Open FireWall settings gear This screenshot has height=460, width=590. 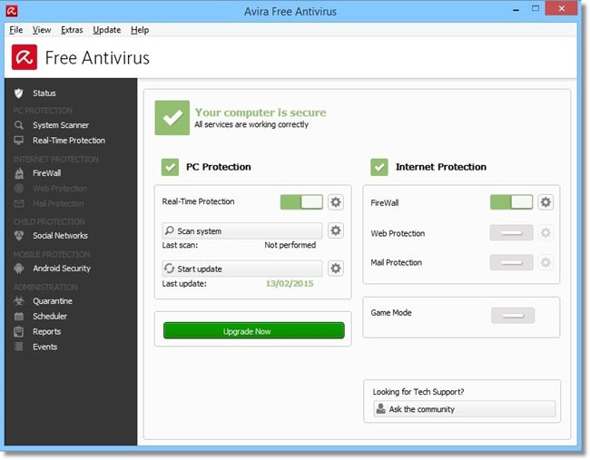click(546, 202)
